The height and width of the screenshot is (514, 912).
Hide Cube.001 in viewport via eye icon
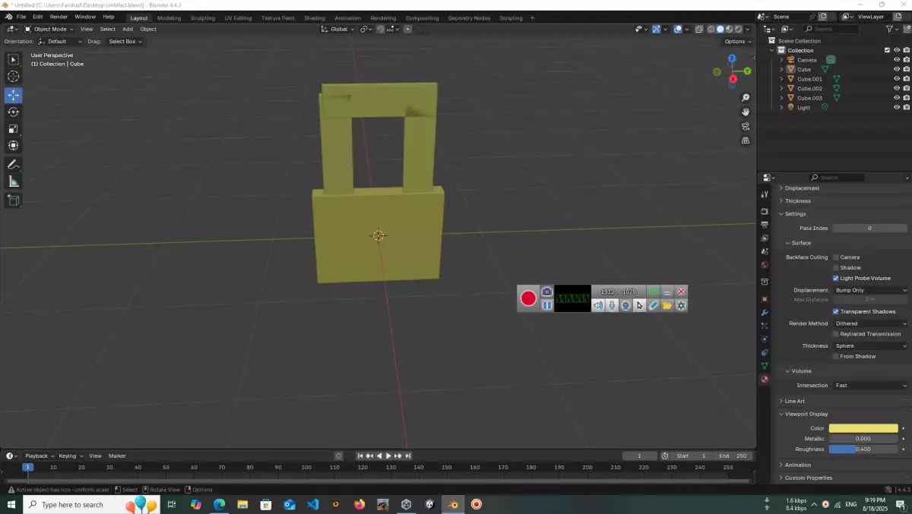tap(897, 79)
